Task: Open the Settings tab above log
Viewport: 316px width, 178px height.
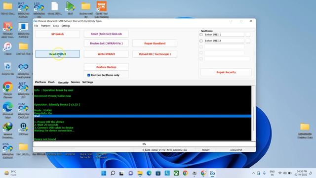Action: pos(87,82)
